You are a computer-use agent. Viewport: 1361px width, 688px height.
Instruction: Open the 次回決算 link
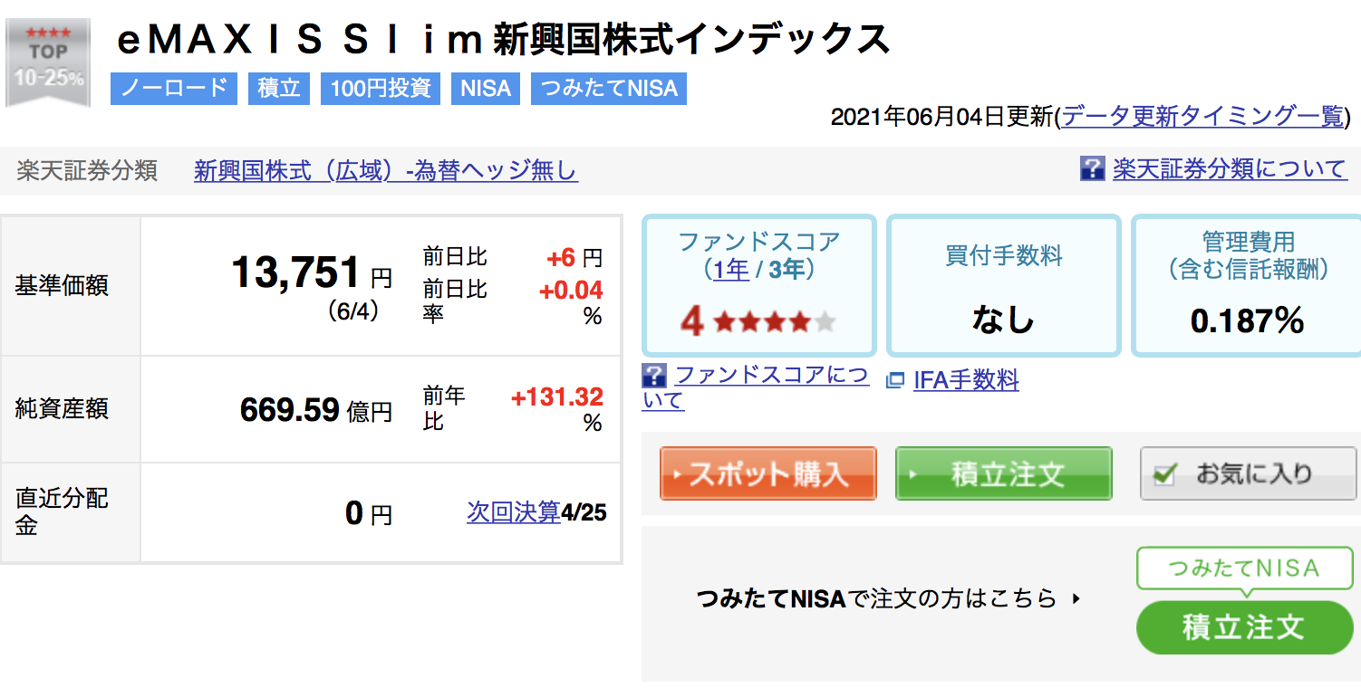tap(514, 511)
